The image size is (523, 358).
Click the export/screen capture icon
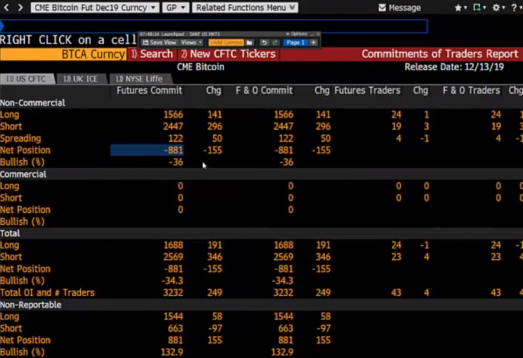477,7
